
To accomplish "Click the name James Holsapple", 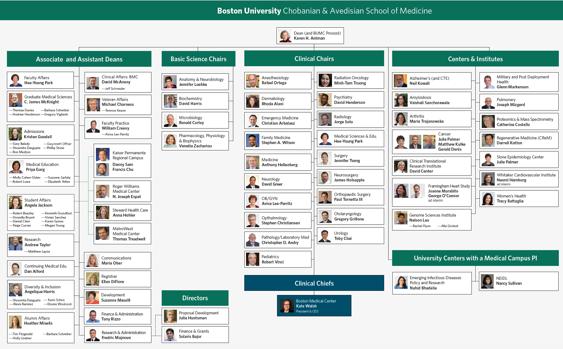I will point(349,180).
